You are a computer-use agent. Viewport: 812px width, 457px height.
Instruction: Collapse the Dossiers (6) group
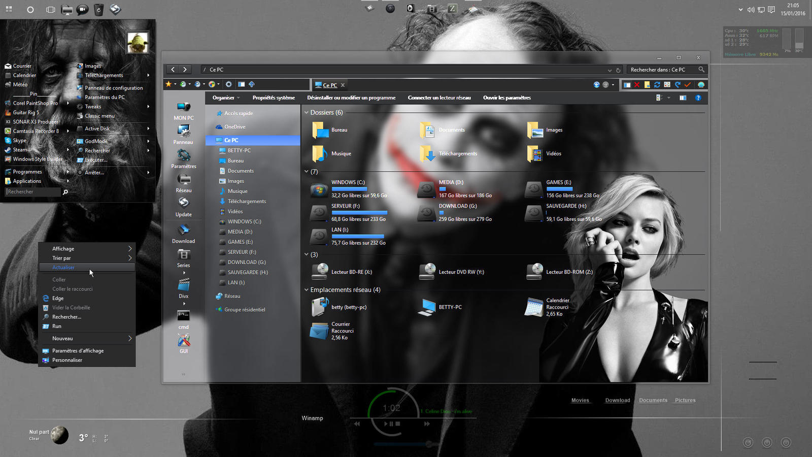pos(306,112)
